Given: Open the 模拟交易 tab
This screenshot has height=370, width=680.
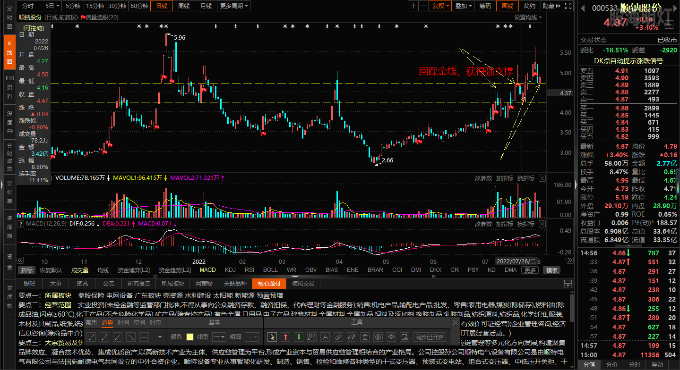Looking at the screenshot, I should [x=303, y=284].
